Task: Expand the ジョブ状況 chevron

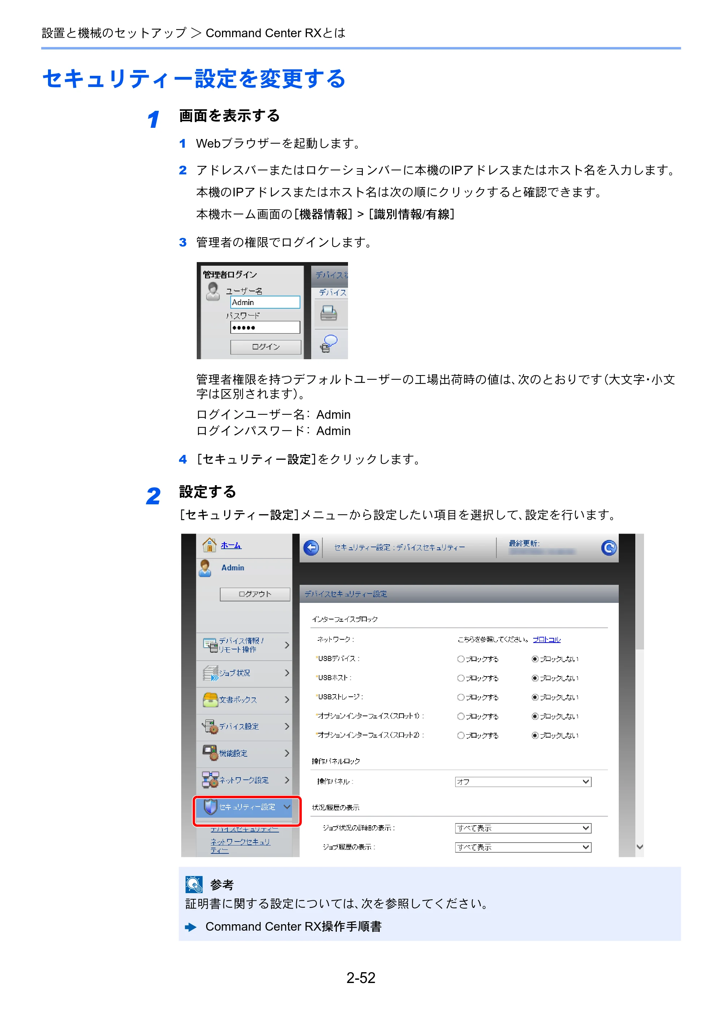Action: tap(287, 673)
